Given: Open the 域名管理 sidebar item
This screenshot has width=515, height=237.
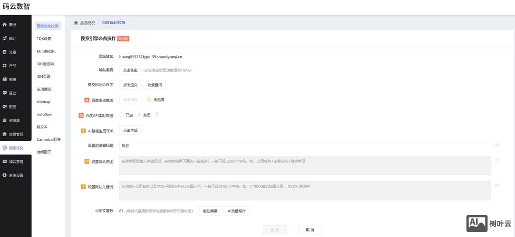Looking at the screenshot, I should 16,161.
